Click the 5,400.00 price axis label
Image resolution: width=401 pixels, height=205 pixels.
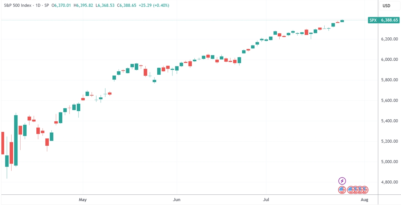click(x=389, y=121)
